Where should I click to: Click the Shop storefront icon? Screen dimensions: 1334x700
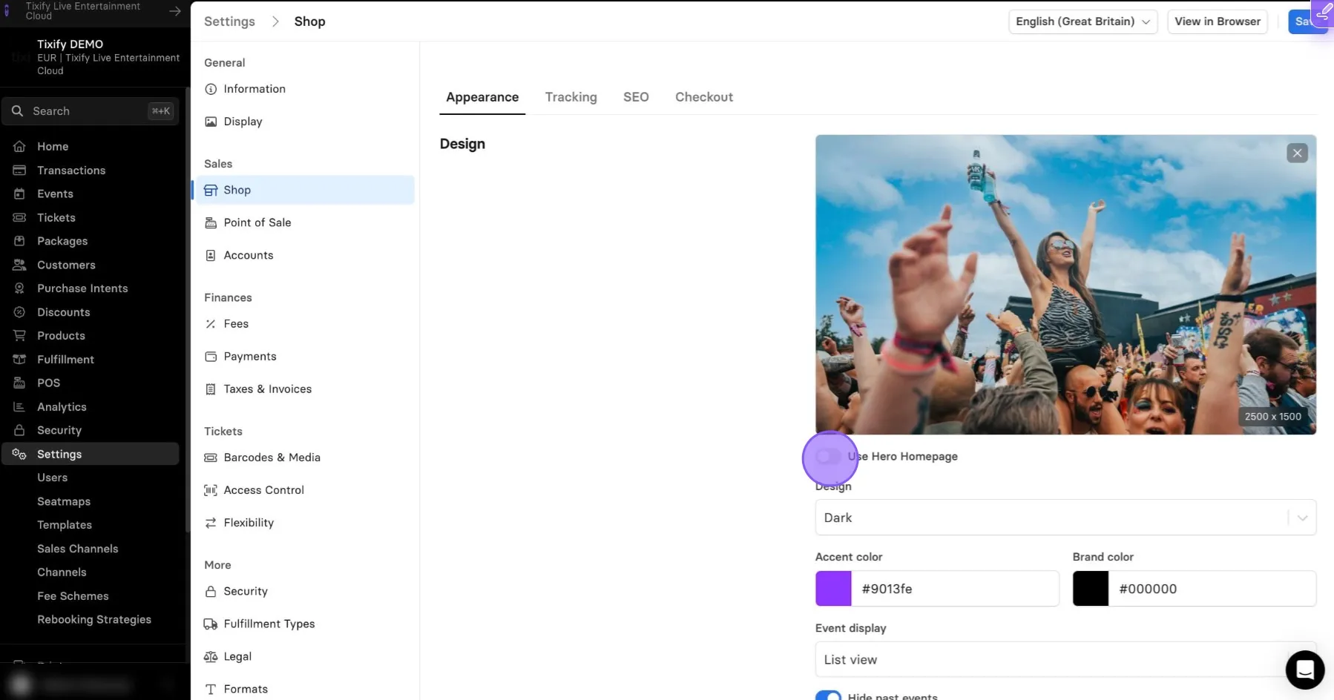(x=211, y=190)
